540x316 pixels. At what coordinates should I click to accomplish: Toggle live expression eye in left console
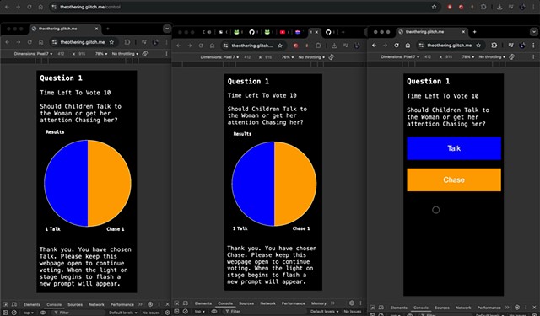pyautogui.click(x=43, y=313)
